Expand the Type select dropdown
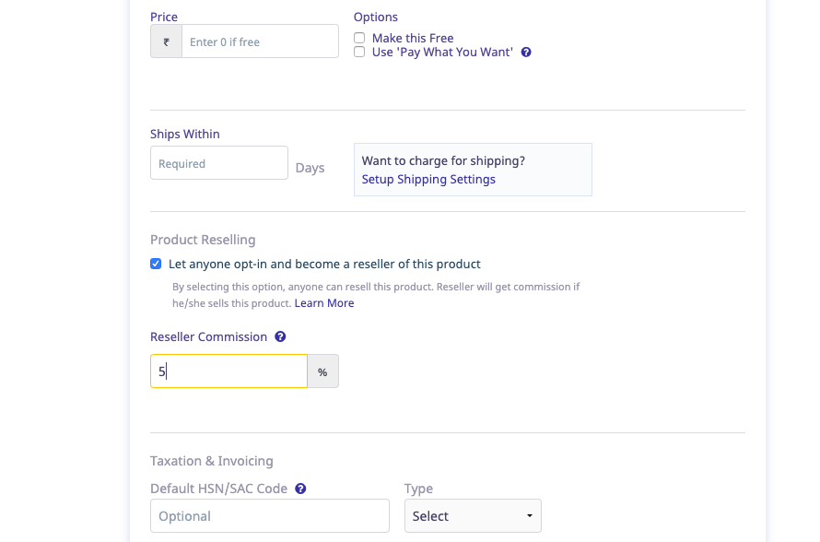 click(473, 516)
